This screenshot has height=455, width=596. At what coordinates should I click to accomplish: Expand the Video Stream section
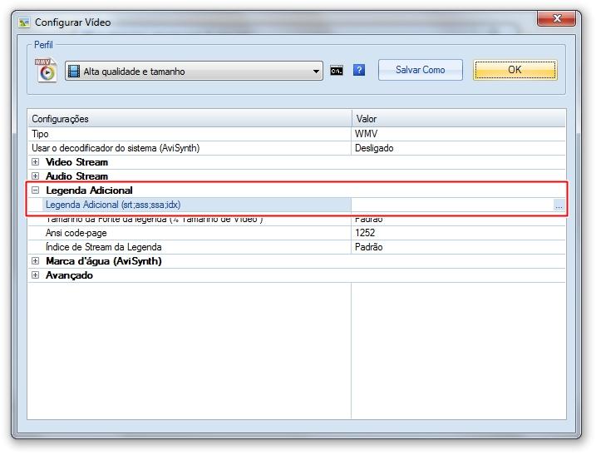tap(36, 162)
